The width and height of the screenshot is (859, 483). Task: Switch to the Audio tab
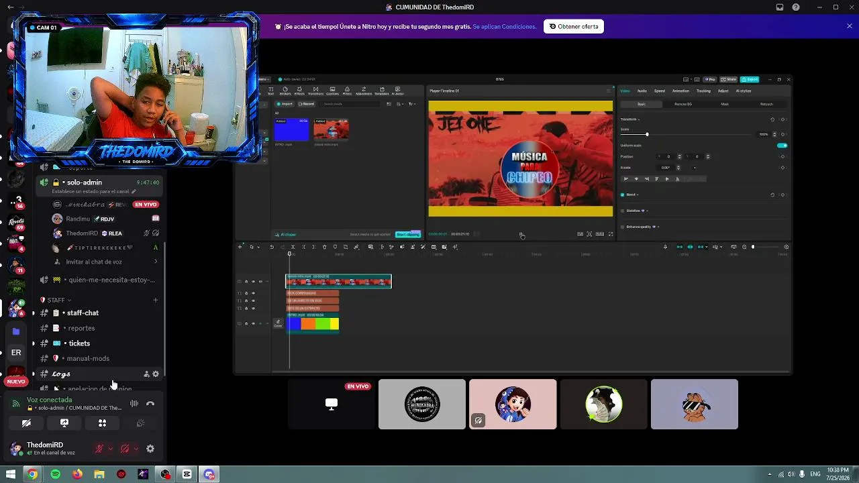coord(642,91)
